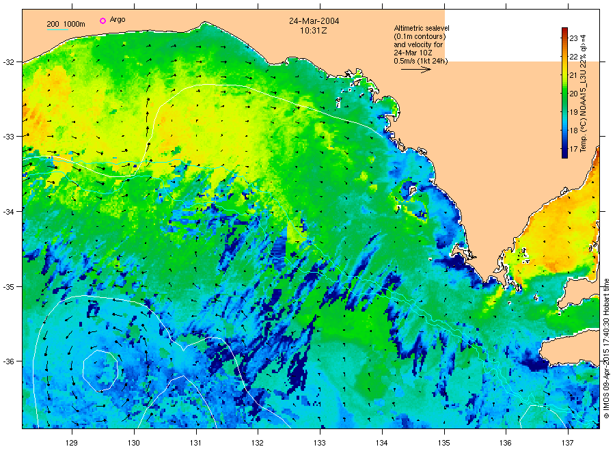This screenshot has height=451, width=615.
Task: Click the '-32' latitude axis label
Action: tap(8, 62)
